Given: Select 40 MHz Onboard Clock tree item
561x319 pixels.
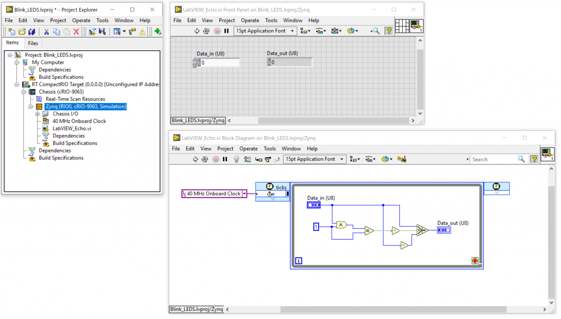Looking at the screenshot, I should (x=79, y=121).
